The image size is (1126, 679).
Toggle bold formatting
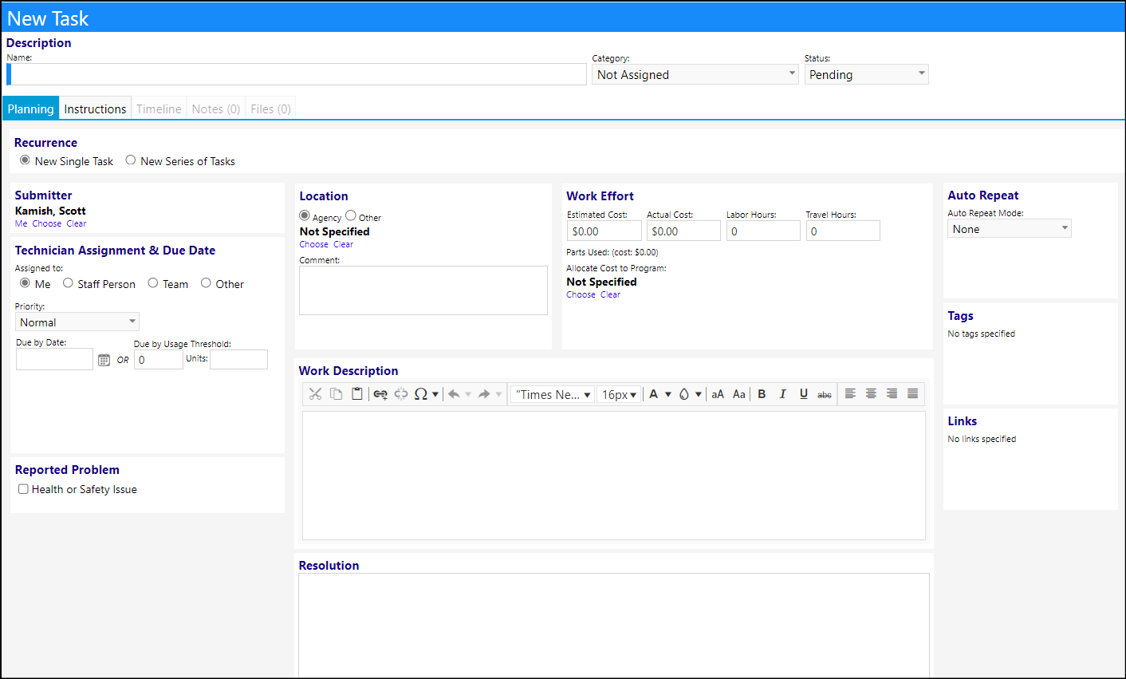(x=762, y=394)
